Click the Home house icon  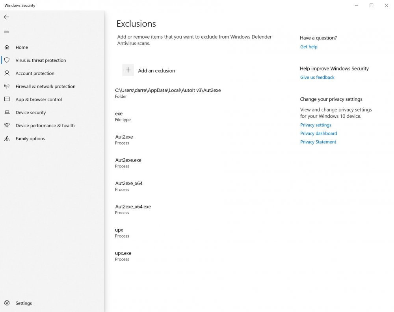click(7, 47)
